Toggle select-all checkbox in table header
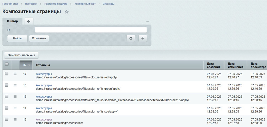 7,64
